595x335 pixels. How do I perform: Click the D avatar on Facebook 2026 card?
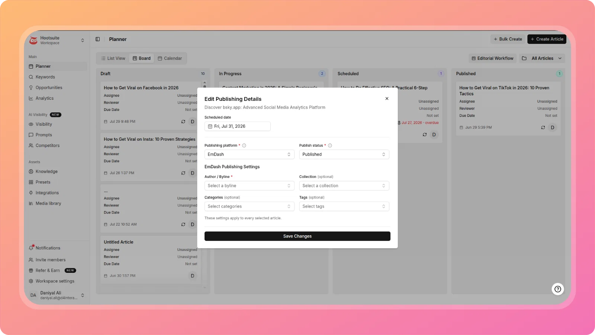click(193, 122)
